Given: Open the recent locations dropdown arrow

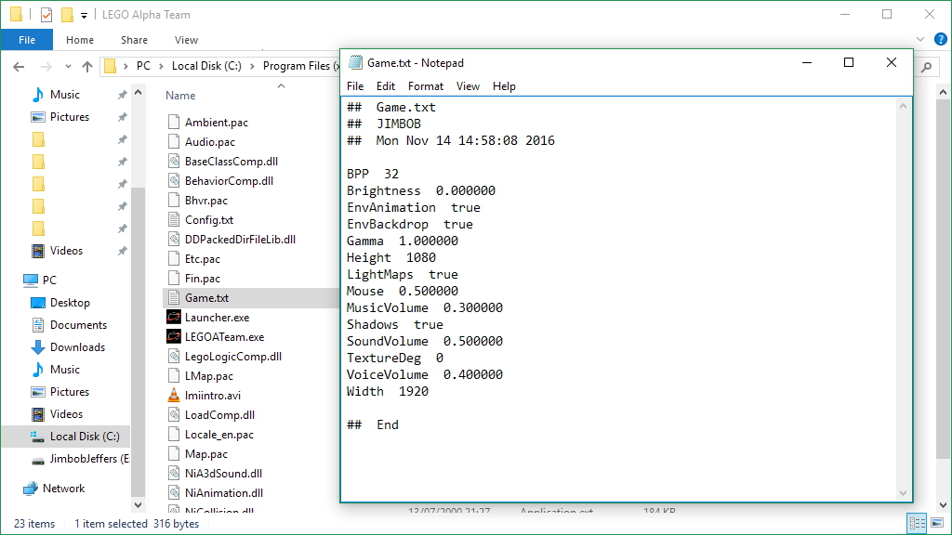Looking at the screenshot, I should point(67,66).
